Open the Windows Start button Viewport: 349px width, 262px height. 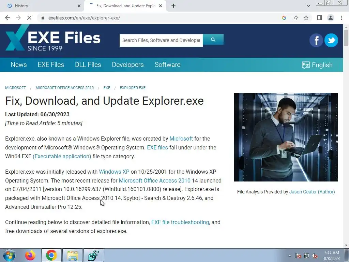pos(9,255)
